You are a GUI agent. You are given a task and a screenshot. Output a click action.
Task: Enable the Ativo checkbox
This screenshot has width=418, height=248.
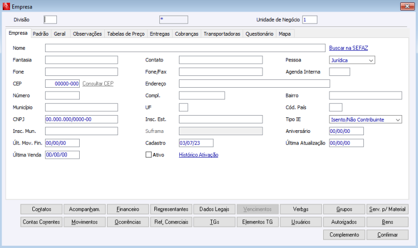coord(148,155)
